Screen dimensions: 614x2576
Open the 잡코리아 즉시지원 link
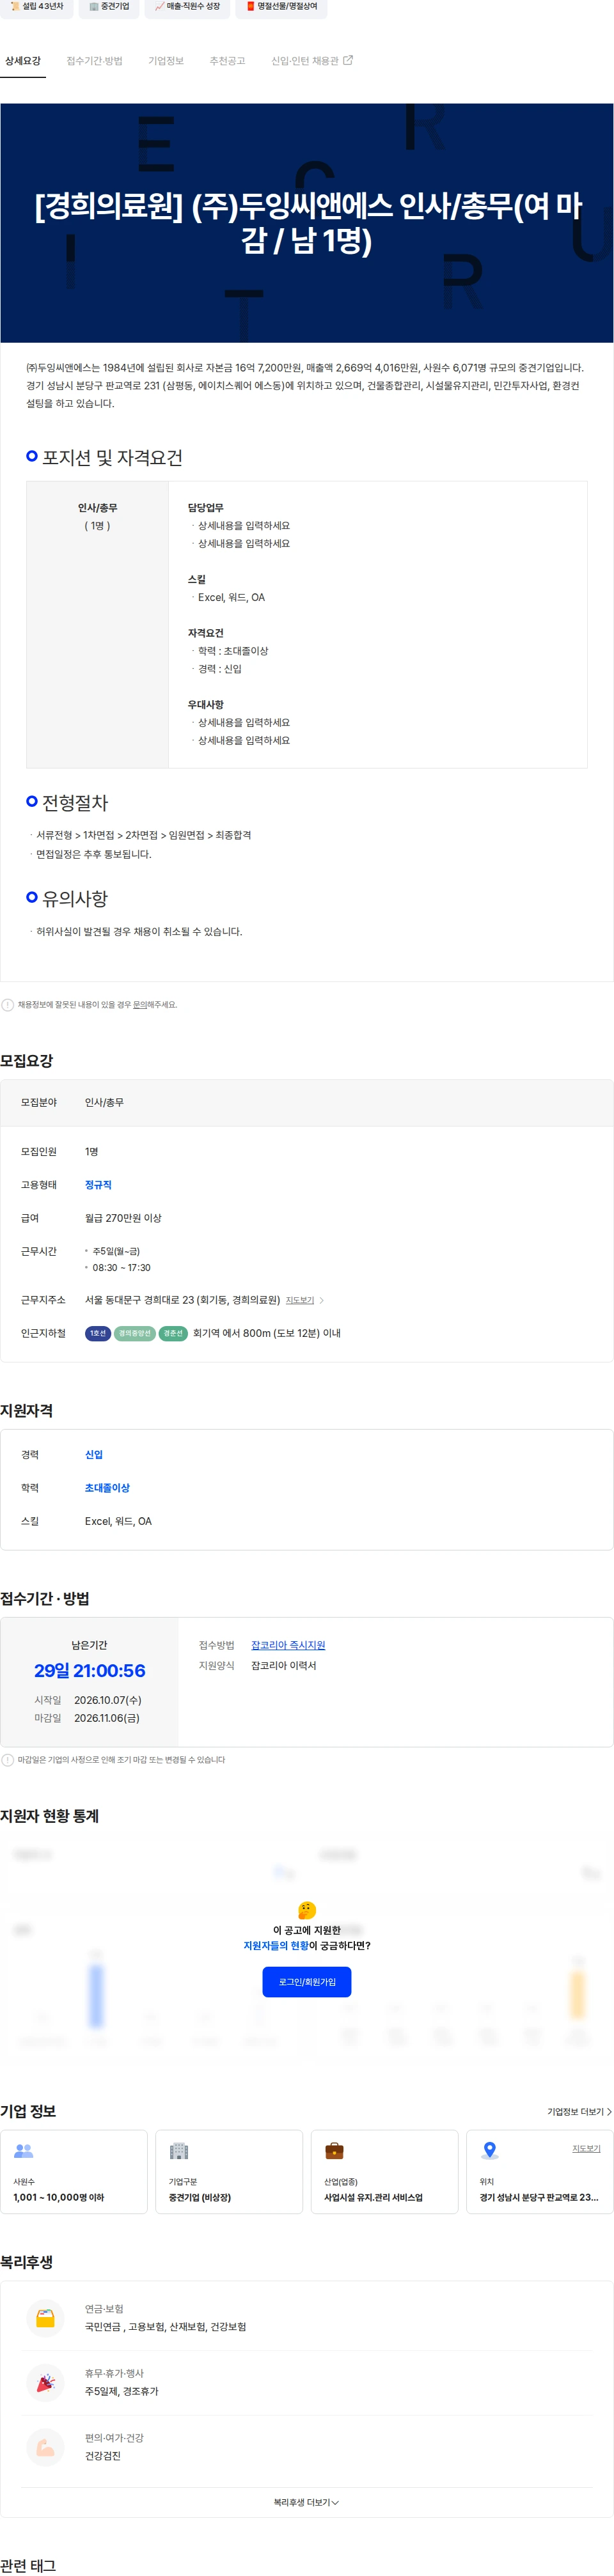(x=288, y=1645)
